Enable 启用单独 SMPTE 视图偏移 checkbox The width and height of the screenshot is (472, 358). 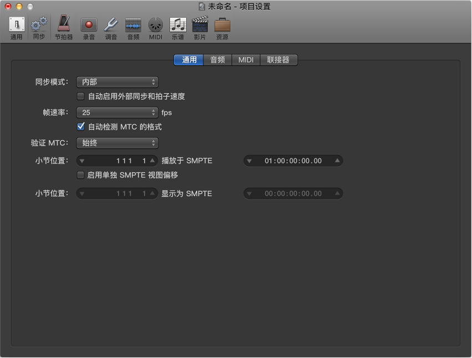point(80,175)
